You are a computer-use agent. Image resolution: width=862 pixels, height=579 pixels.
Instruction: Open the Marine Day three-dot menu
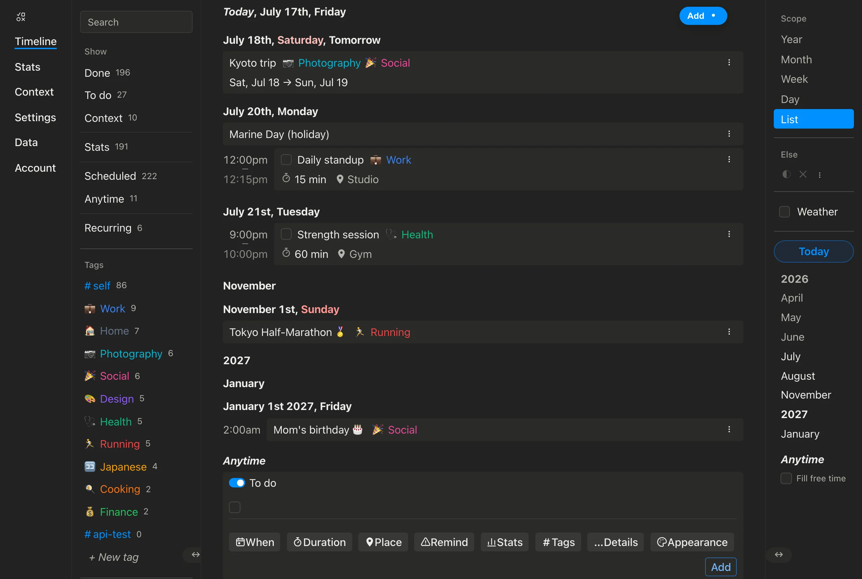click(729, 134)
